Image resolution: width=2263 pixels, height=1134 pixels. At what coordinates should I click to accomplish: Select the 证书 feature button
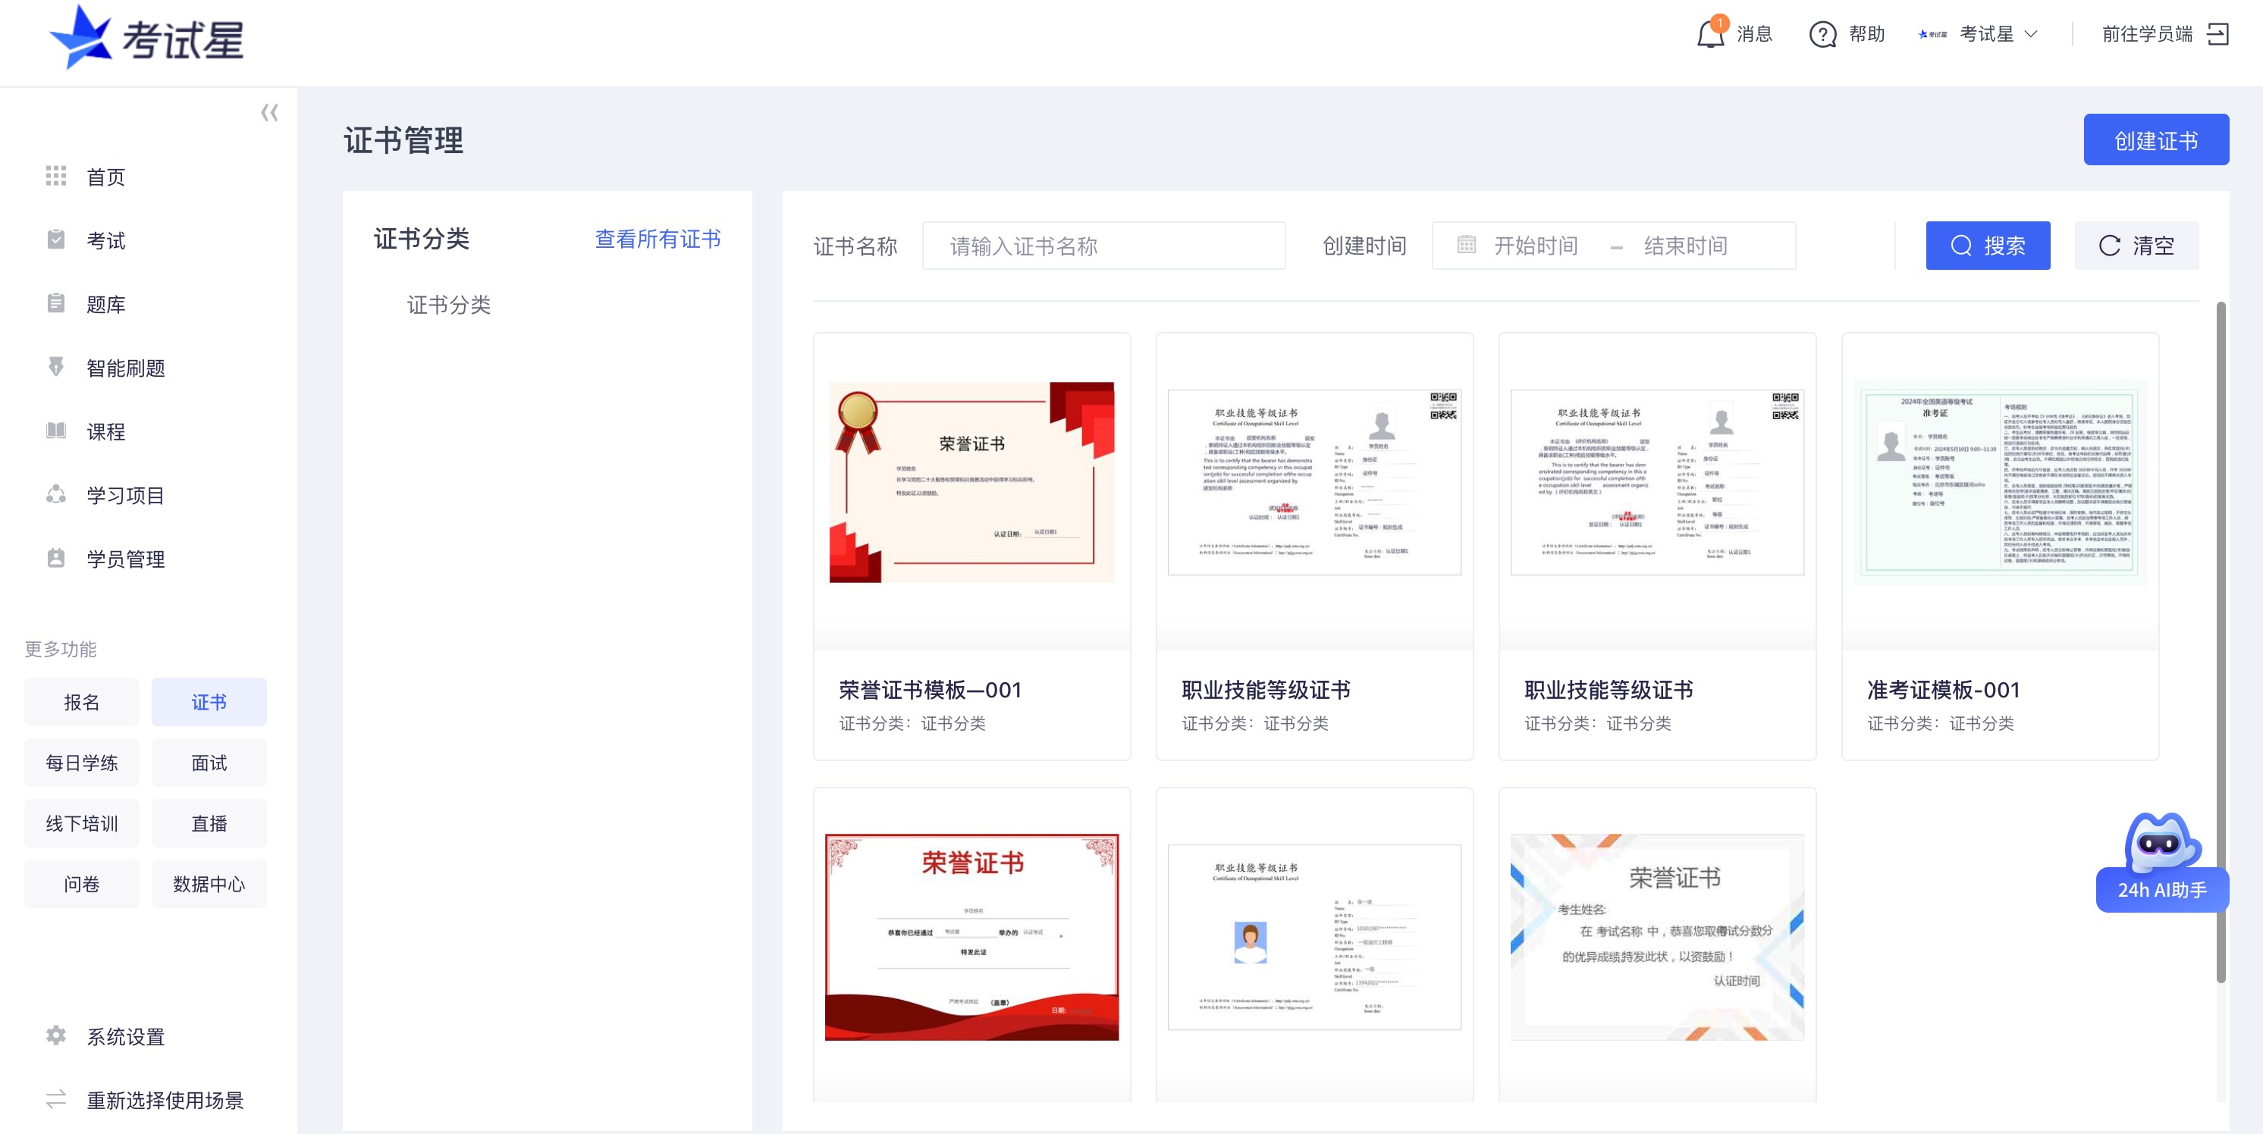[209, 702]
